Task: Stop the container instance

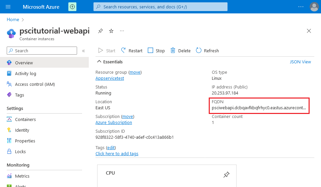Action: (x=156, y=51)
